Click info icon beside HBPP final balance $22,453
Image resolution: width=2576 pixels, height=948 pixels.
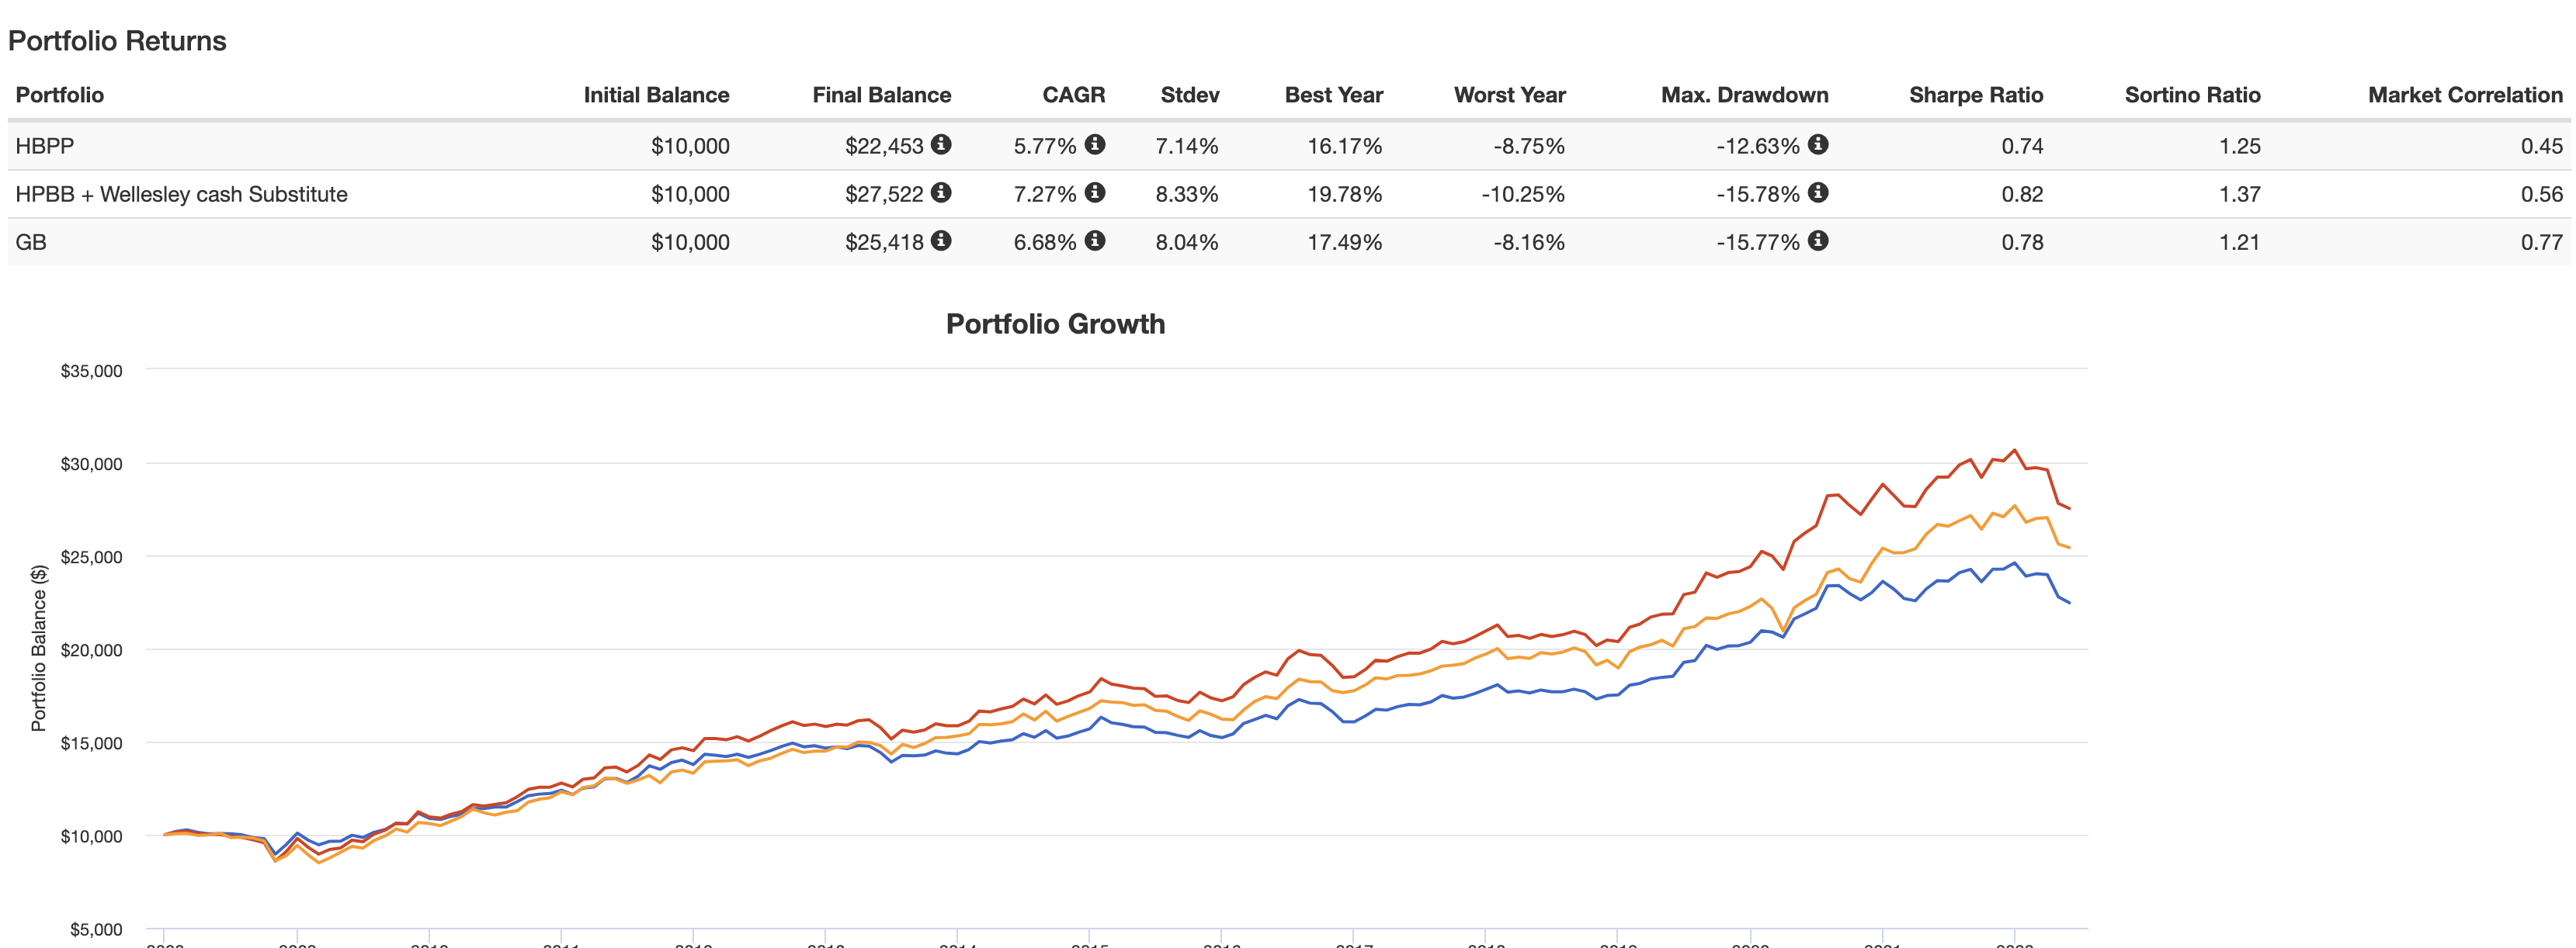[x=941, y=145]
